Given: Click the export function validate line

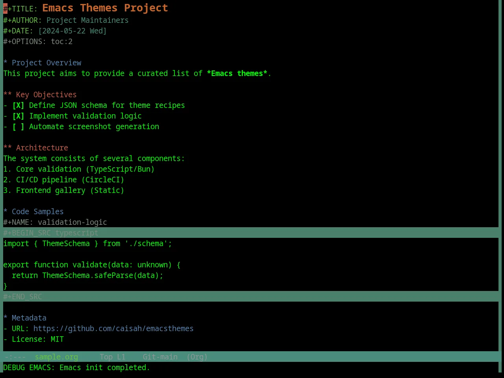Looking at the screenshot, I should tap(92, 265).
